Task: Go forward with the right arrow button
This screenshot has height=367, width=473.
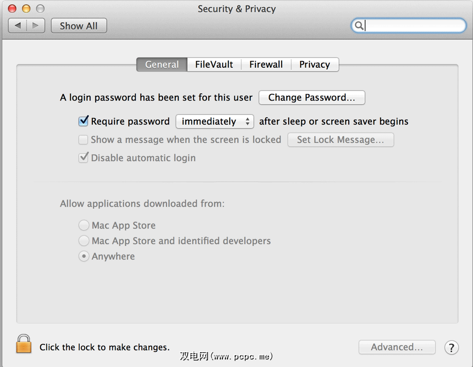Action: pos(36,25)
